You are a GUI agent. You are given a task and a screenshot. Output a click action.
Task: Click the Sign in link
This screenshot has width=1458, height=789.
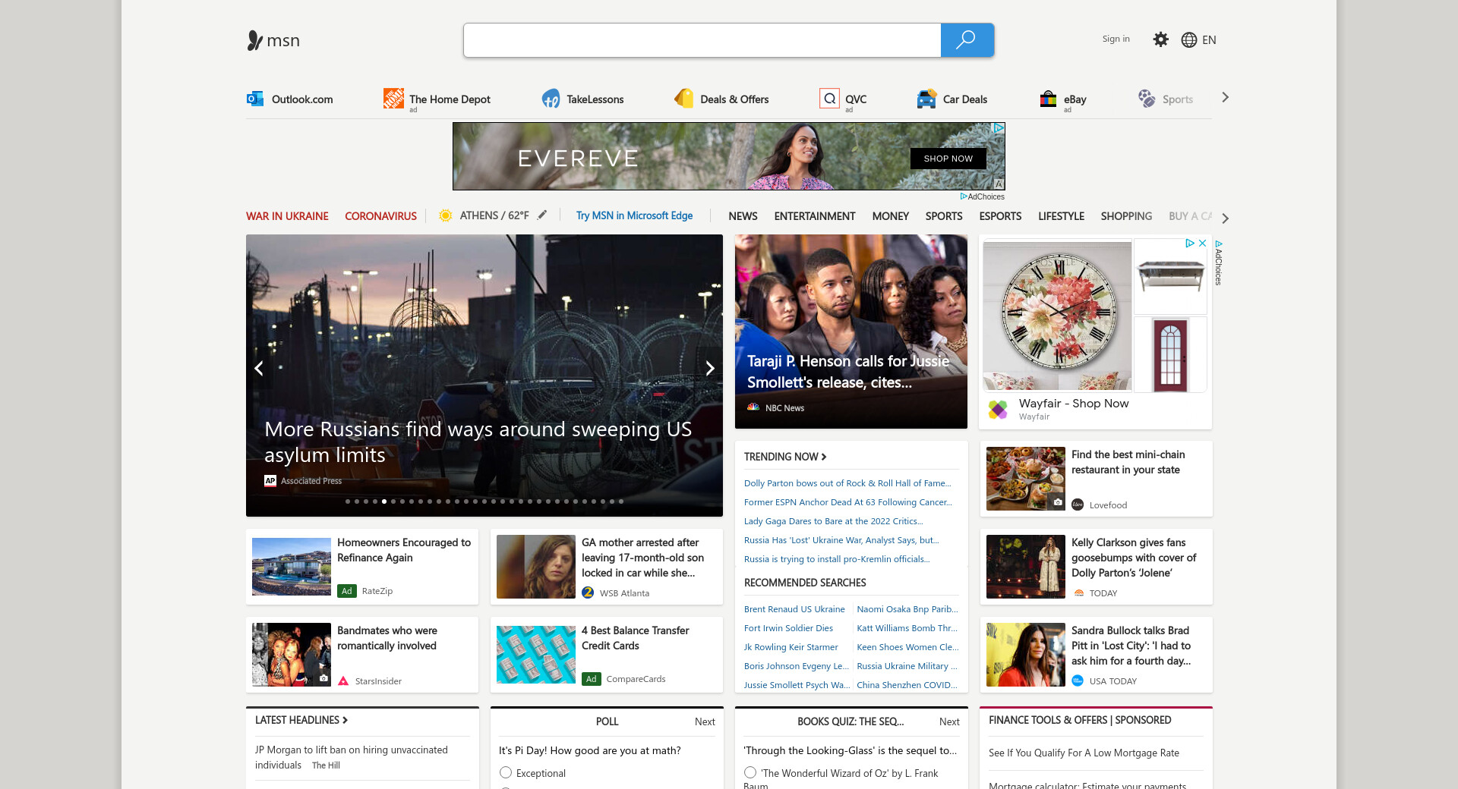pos(1116,39)
